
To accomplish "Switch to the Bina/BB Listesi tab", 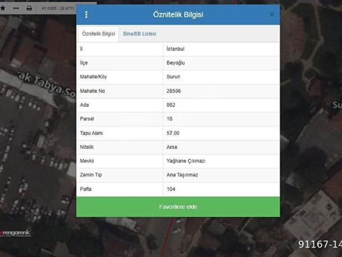I will [139, 34].
